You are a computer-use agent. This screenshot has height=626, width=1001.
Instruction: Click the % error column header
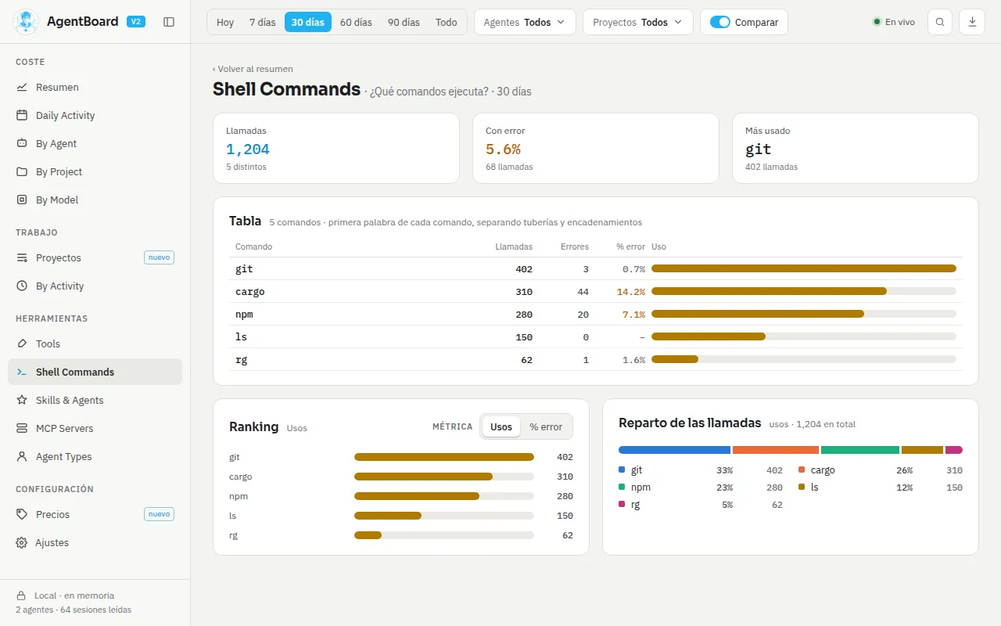[630, 246]
